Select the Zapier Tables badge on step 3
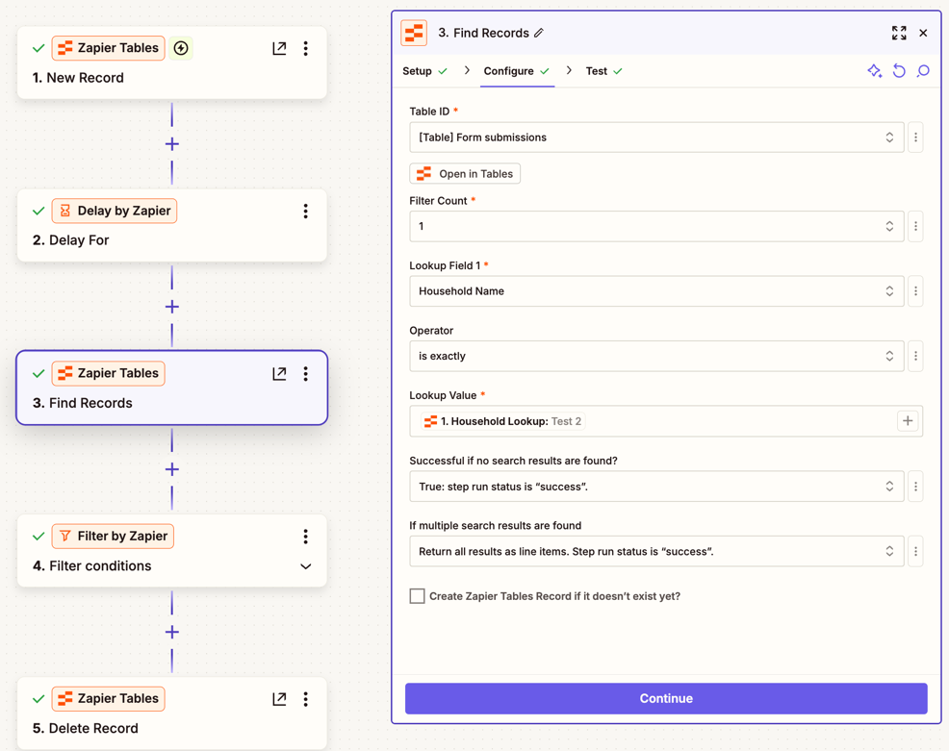Viewport: 949px width, 751px height. coord(109,374)
